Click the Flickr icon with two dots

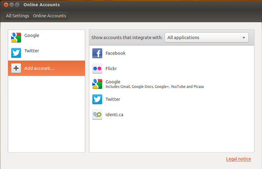tap(97, 69)
